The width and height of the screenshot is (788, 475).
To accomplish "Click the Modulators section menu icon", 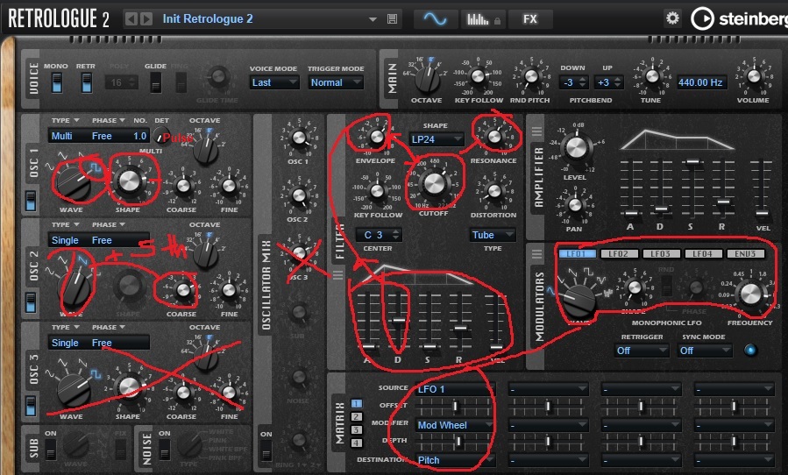I will [x=536, y=254].
